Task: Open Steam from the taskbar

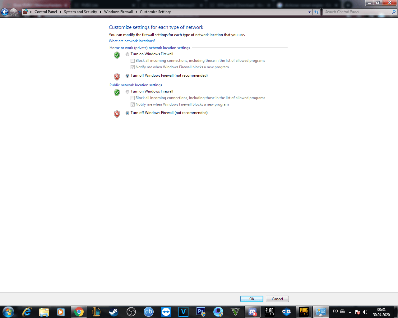Action: pyautogui.click(x=114, y=312)
